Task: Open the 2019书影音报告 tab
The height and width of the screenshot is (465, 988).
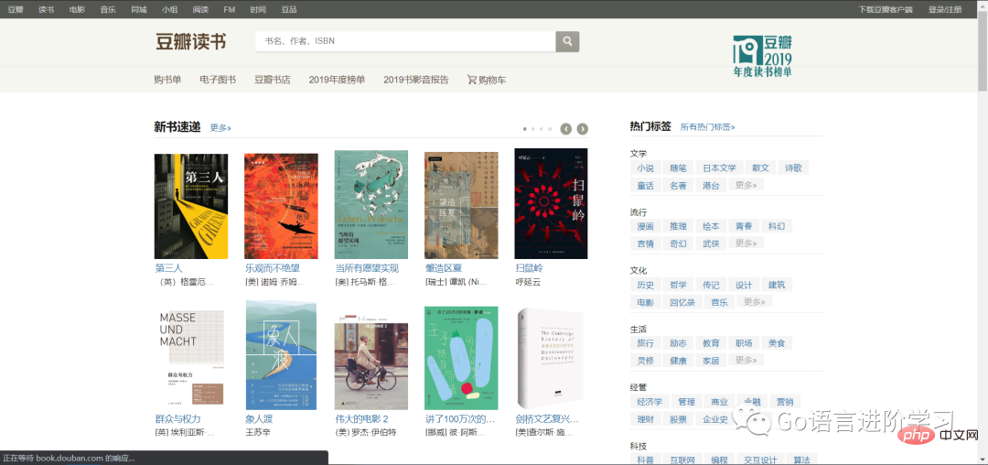Action: (416, 80)
